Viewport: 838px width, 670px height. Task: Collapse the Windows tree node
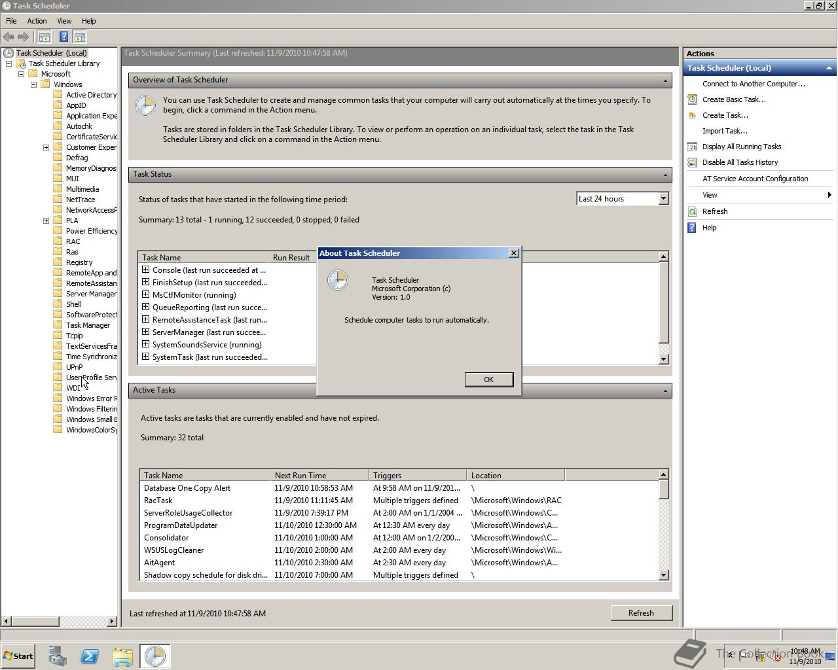pyautogui.click(x=33, y=84)
